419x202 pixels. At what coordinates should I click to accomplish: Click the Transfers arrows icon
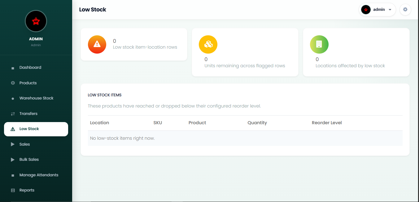point(13,114)
